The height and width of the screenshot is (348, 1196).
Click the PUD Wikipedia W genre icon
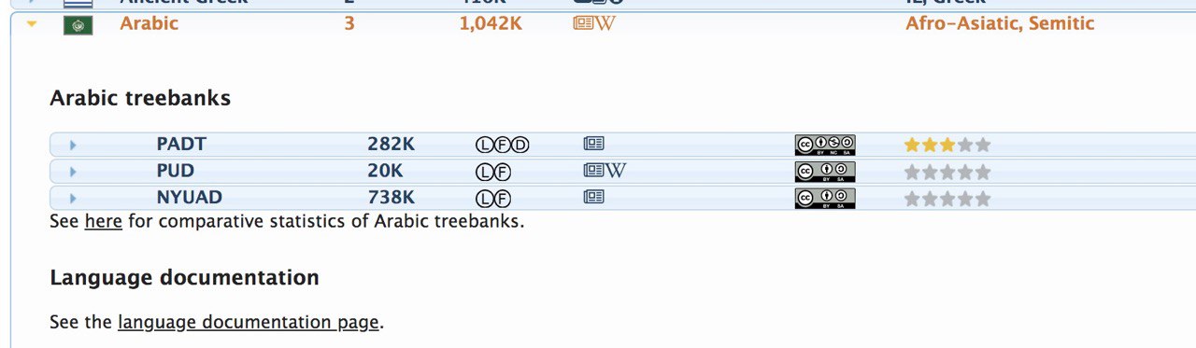616,171
